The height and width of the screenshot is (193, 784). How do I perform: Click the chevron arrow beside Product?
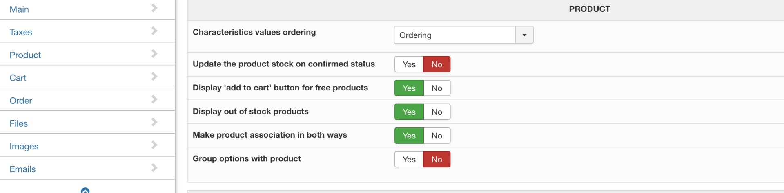point(154,53)
